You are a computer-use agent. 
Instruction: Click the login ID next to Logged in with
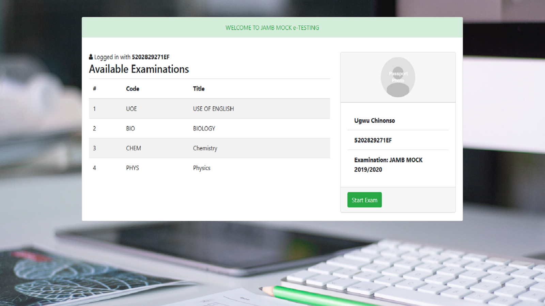151,57
